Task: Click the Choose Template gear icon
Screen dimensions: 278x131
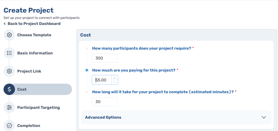Action: click(9, 35)
